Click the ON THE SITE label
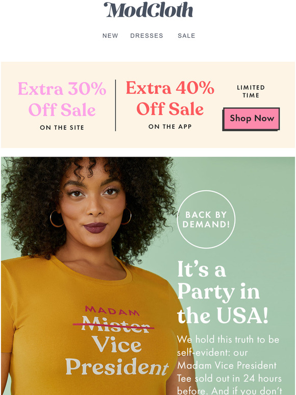The height and width of the screenshot is (395, 296). coord(62,128)
